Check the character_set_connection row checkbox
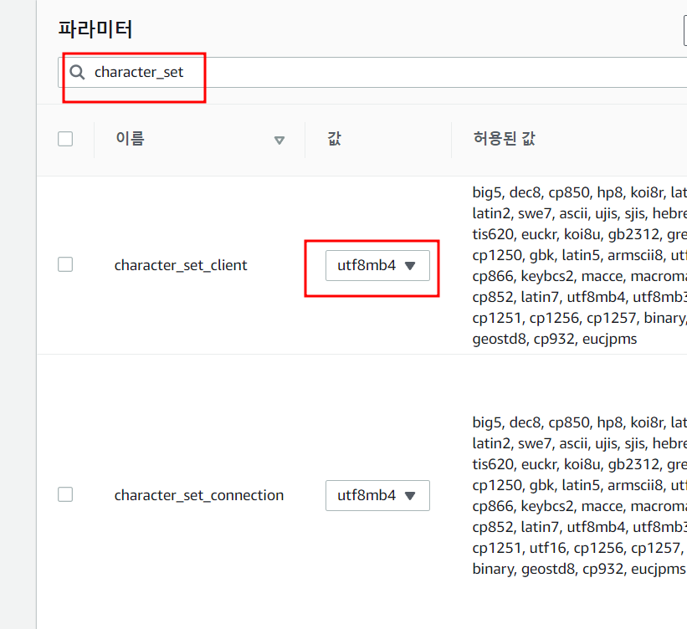Viewport: 687px width, 629px height. pos(65,494)
